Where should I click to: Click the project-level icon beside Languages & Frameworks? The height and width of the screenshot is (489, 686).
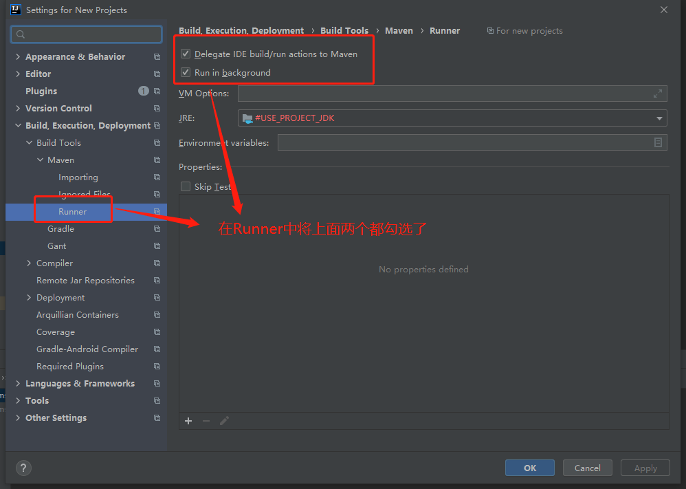point(157,384)
